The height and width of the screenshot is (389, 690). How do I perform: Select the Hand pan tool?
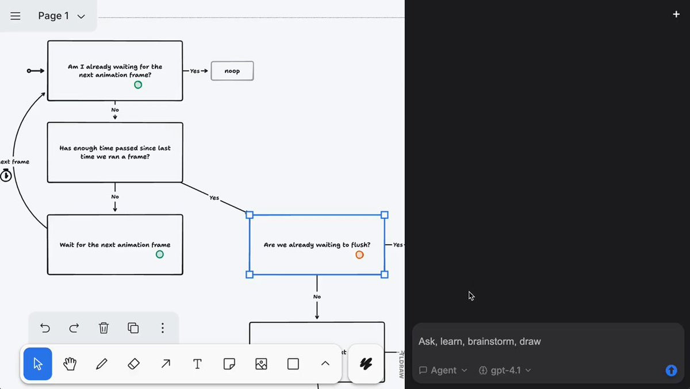[x=70, y=364]
